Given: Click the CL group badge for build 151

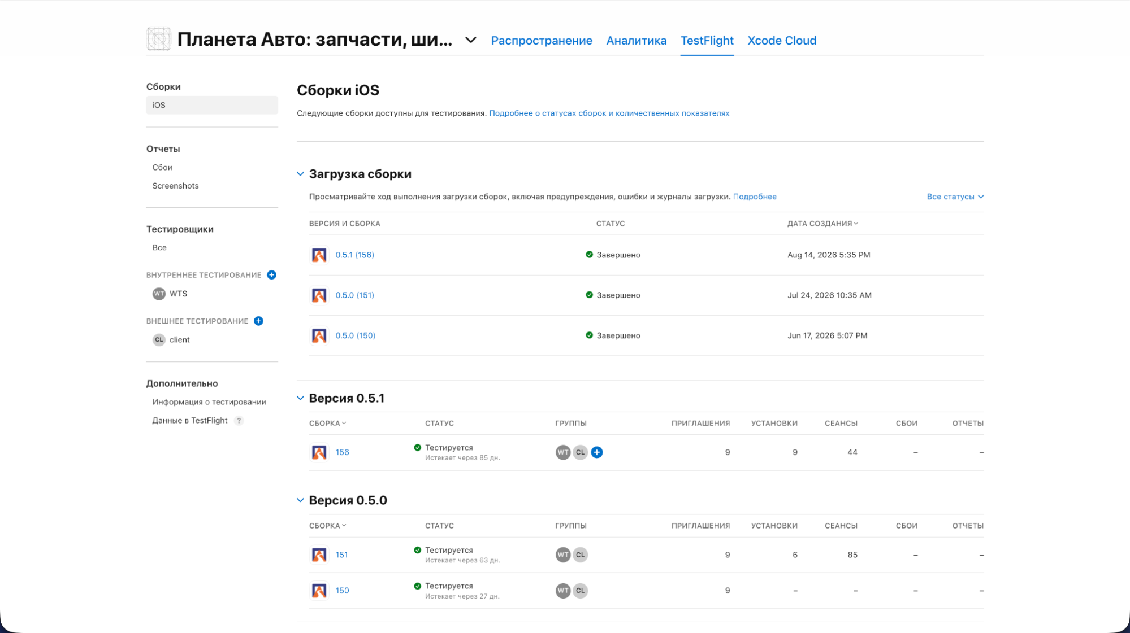Looking at the screenshot, I should click(x=581, y=555).
